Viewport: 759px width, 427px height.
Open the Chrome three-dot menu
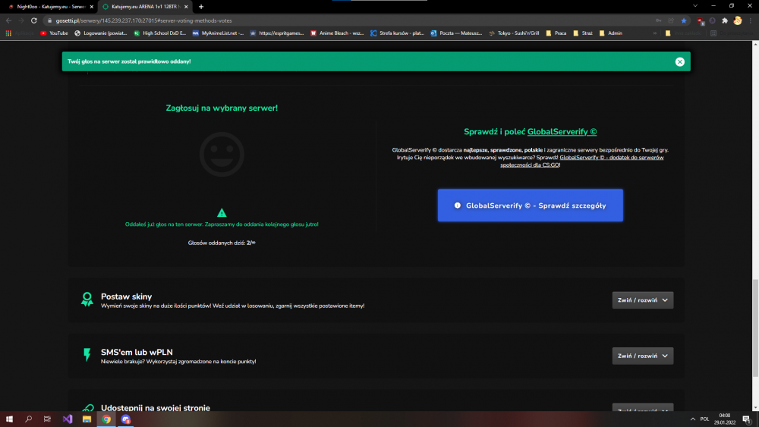click(751, 20)
